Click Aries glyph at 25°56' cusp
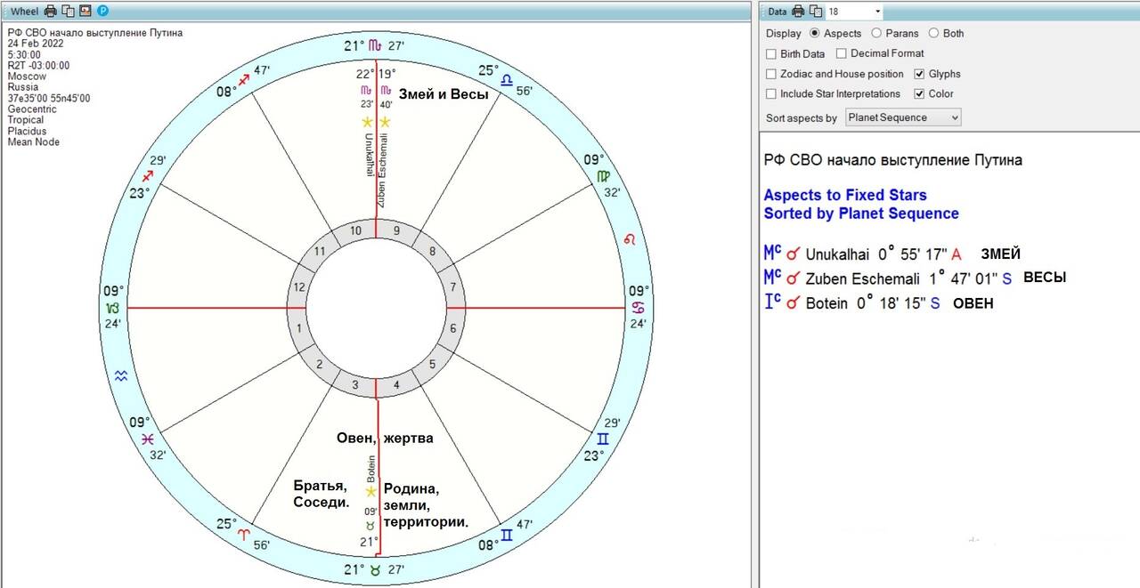The width and height of the screenshot is (1140, 588). pyautogui.click(x=245, y=536)
